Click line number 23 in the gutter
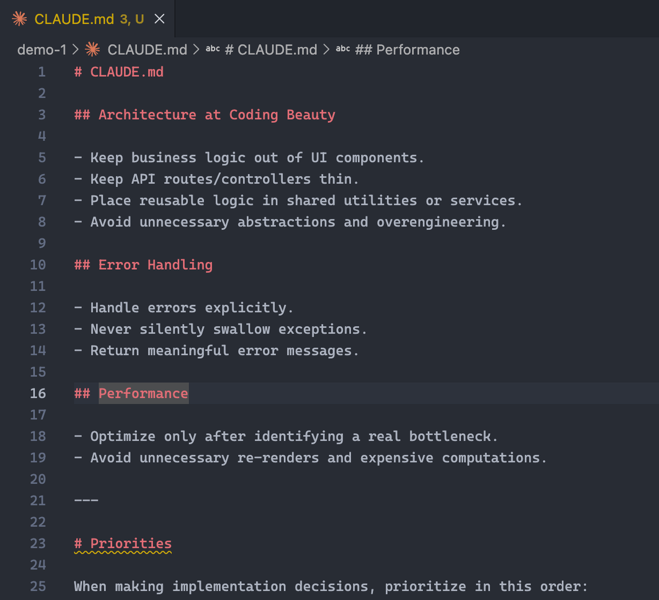Image resolution: width=659 pixels, height=600 pixels. click(38, 544)
